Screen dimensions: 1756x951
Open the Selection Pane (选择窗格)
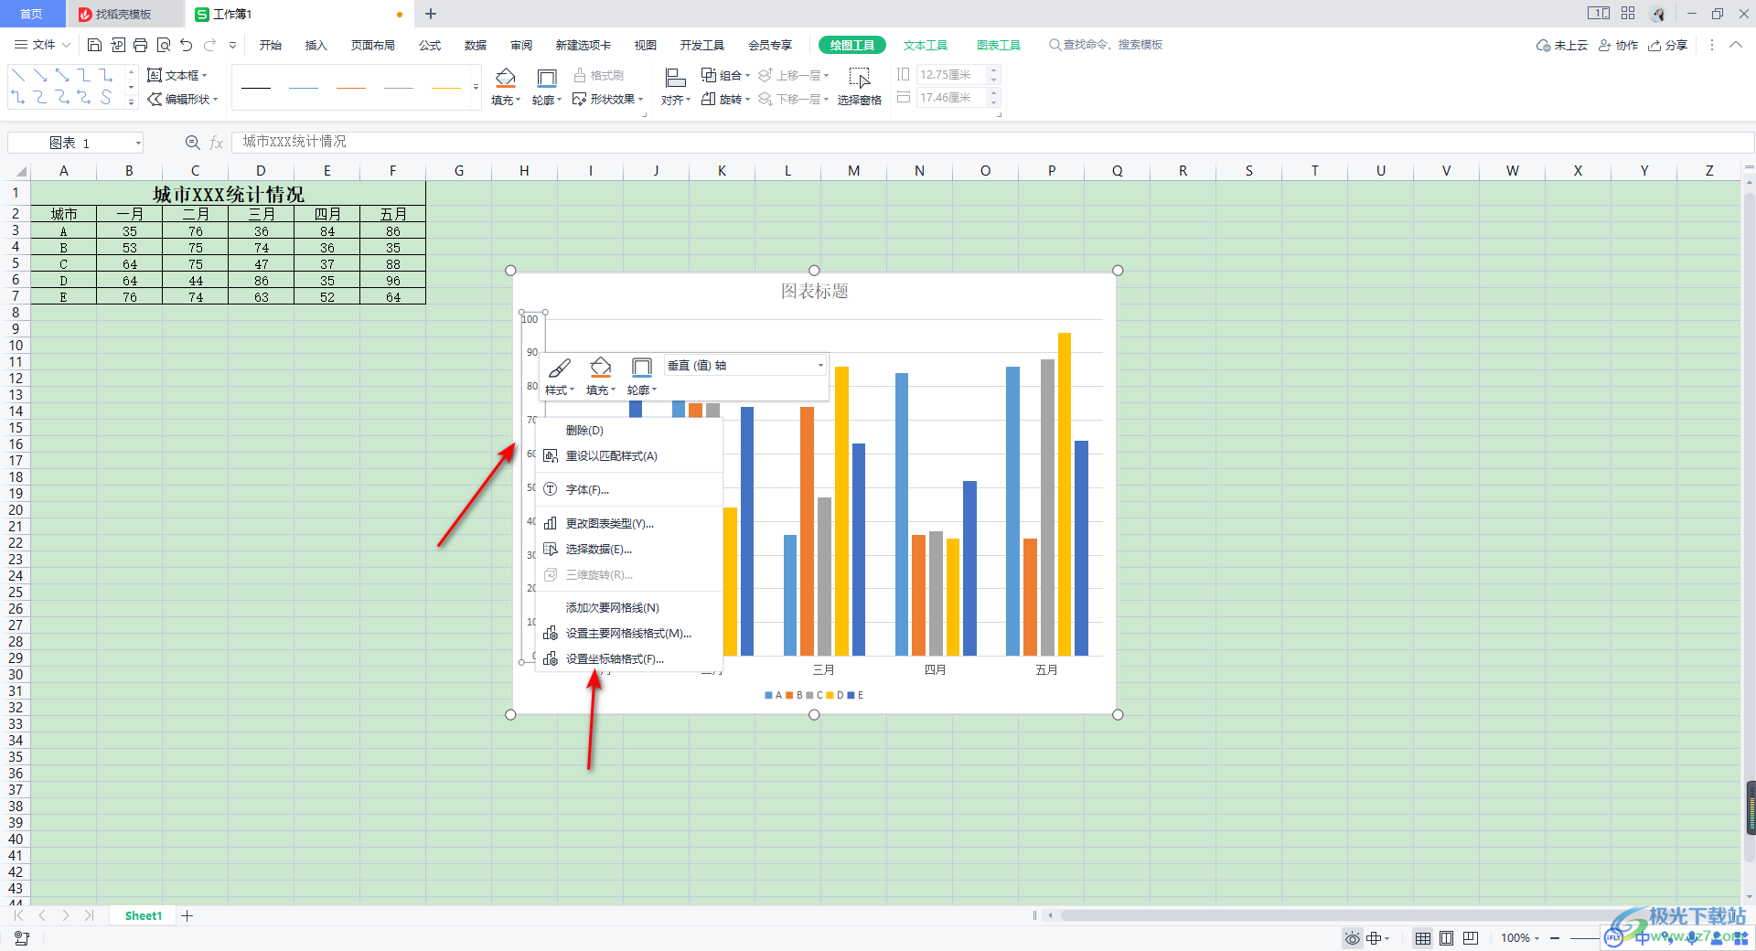tap(860, 87)
